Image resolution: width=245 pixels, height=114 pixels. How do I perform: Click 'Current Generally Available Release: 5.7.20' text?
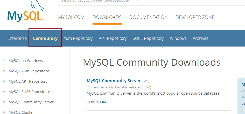coord(119,87)
